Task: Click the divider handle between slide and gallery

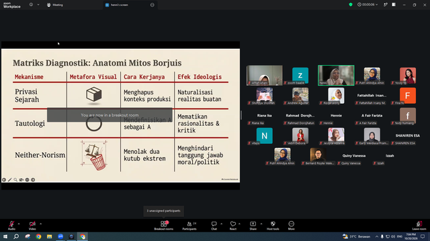Action: point(241,115)
